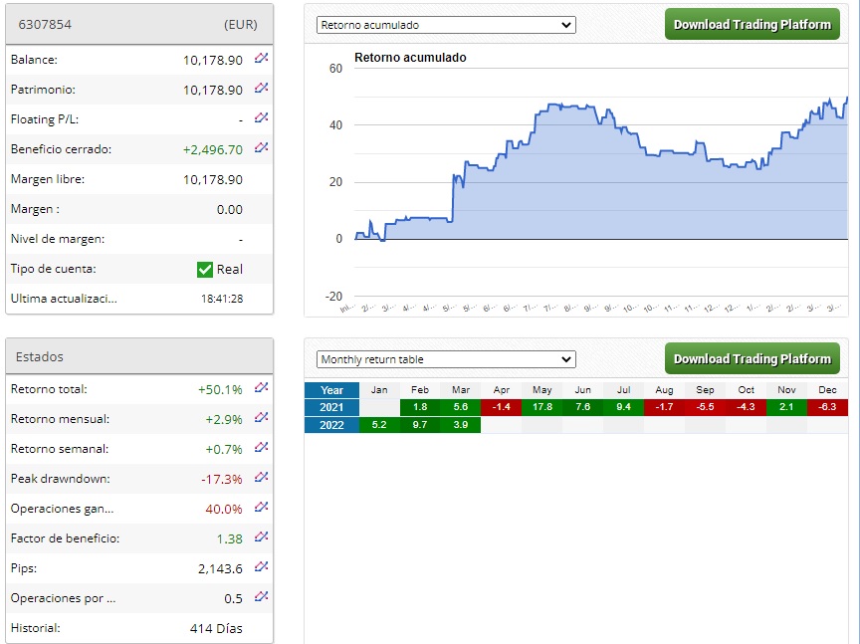Click Download Trading Platform above monthly table
This screenshot has height=644, width=860.
752,359
